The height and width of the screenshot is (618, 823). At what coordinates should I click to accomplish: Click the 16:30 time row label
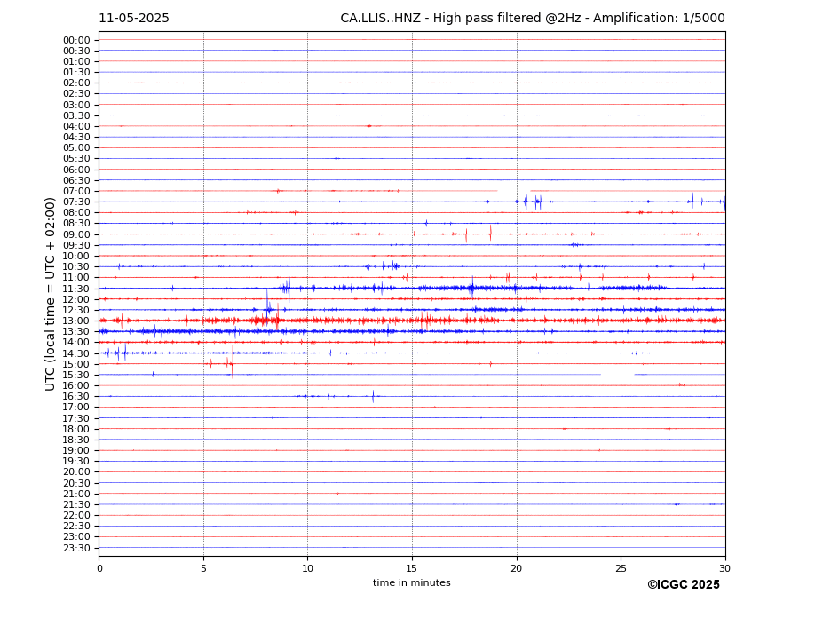click(76, 396)
